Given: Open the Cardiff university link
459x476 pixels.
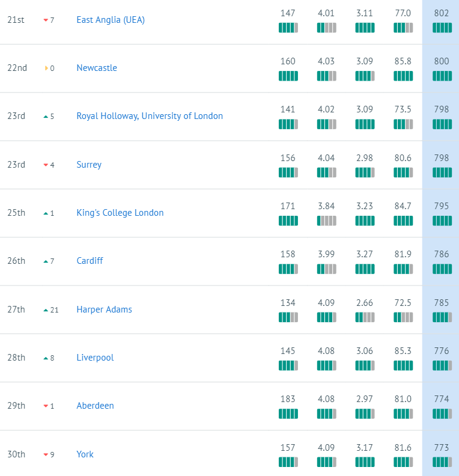Looking at the screenshot, I should [x=90, y=261].
